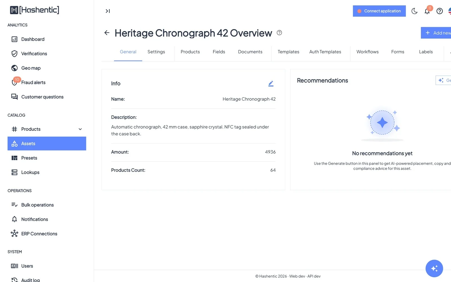Expand the Products sidebar chevron

(x=80, y=129)
